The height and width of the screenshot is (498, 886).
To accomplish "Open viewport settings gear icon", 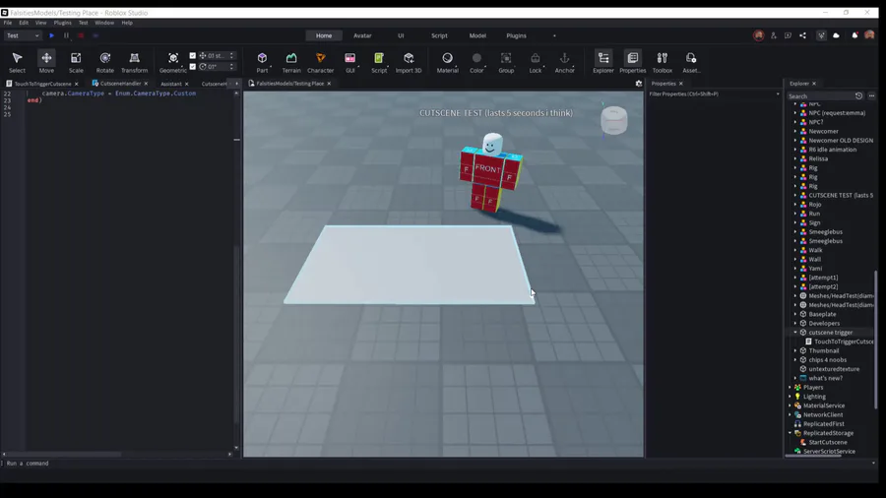I will tap(639, 84).
